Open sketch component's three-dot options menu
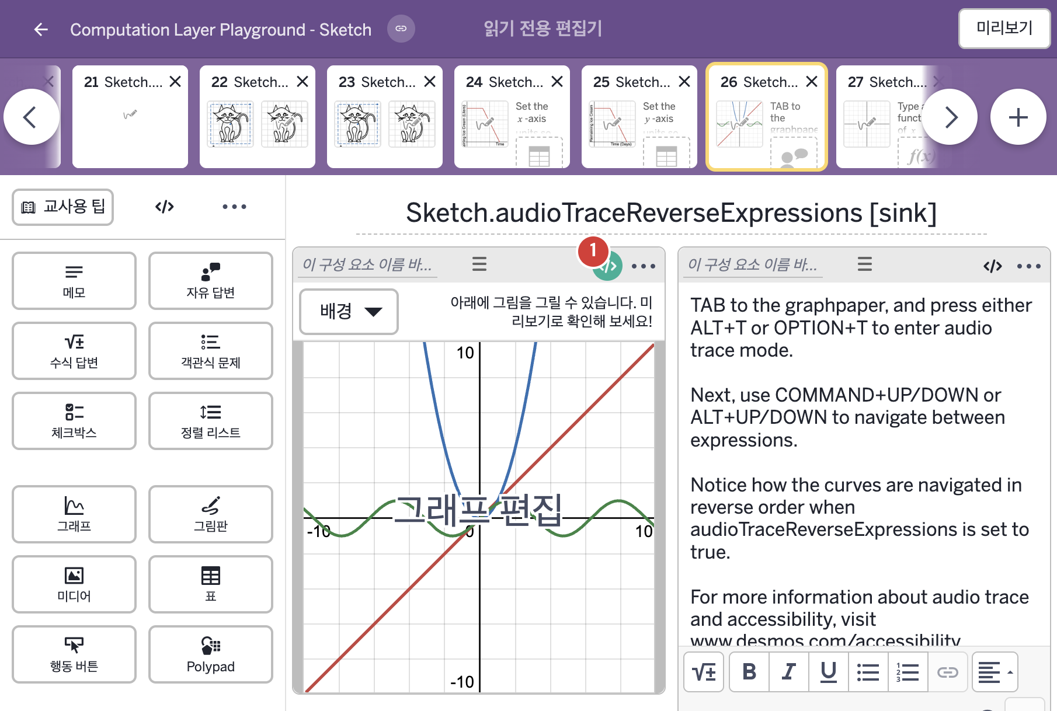Image resolution: width=1057 pixels, height=711 pixels. coord(644,266)
